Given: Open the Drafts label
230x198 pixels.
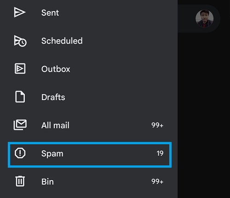Looking at the screenshot, I should click(x=53, y=97).
